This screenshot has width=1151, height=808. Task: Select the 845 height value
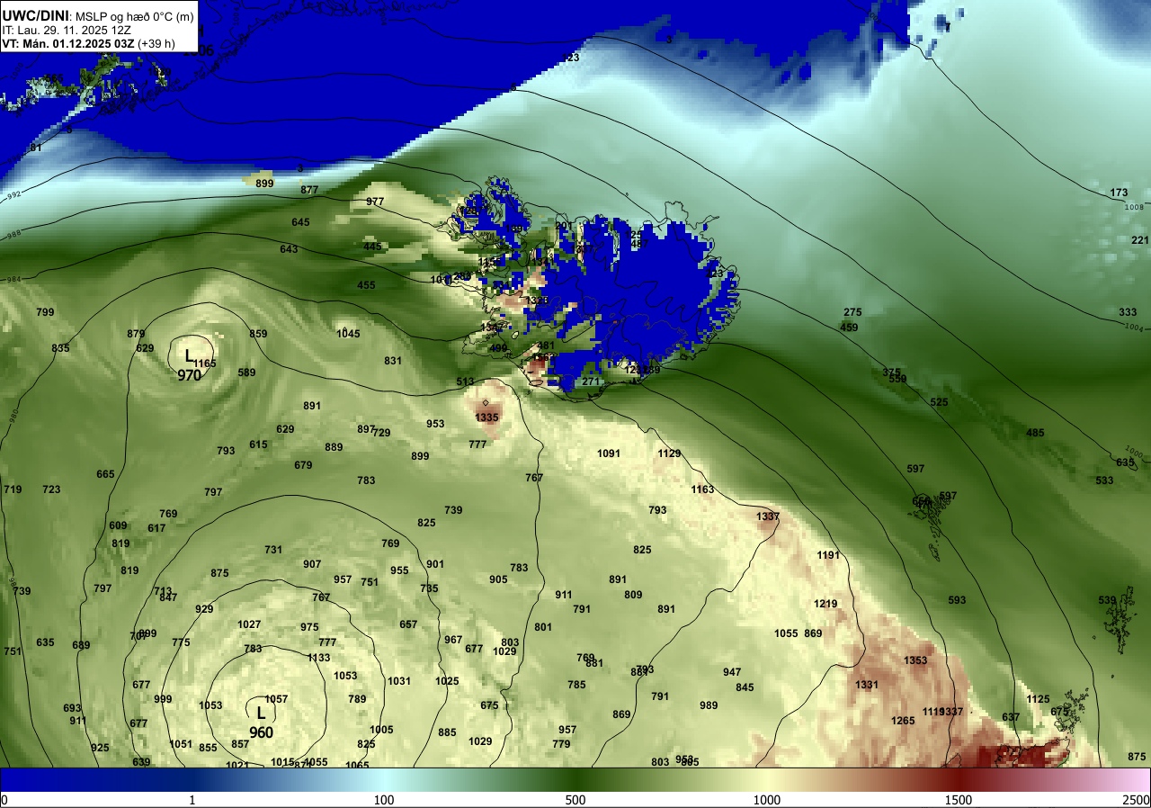click(x=745, y=687)
